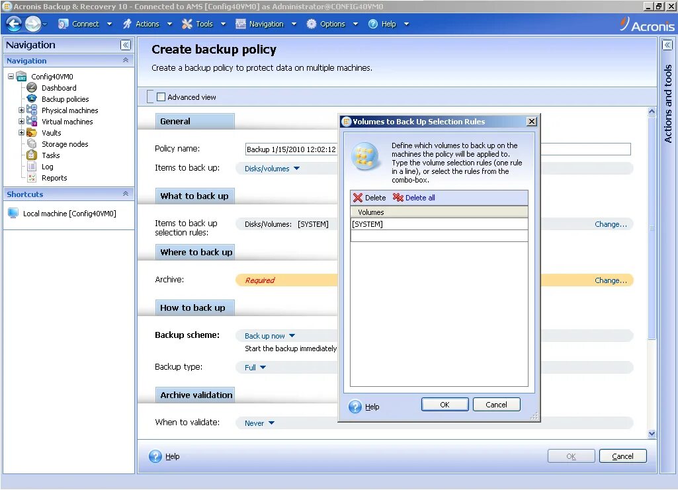Click OK in the Volumes selection dialog
The image size is (678, 490).
click(x=445, y=405)
